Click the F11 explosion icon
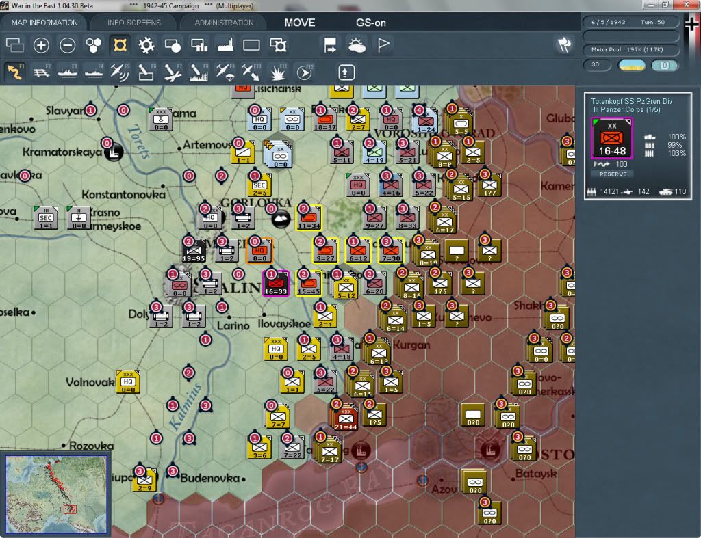Screen dimensions: 701x538 tap(278, 72)
